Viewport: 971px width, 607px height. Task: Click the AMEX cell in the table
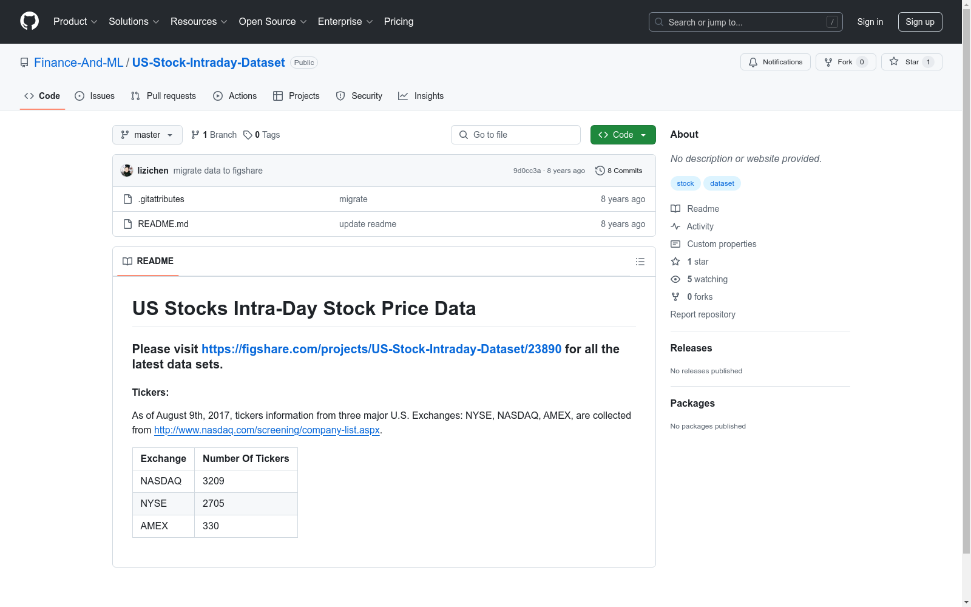(x=163, y=526)
